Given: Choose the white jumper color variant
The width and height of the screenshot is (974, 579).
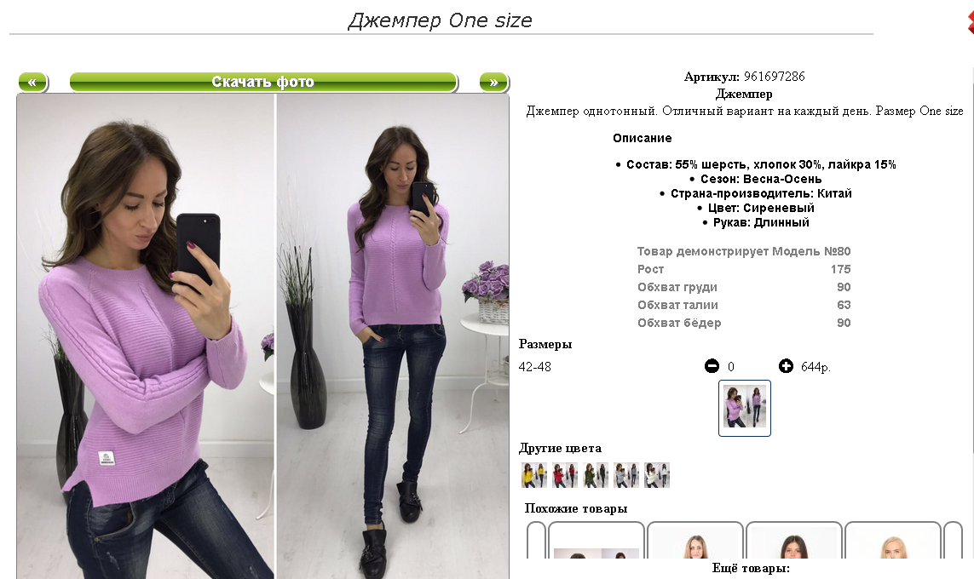Looking at the screenshot, I should tap(657, 475).
